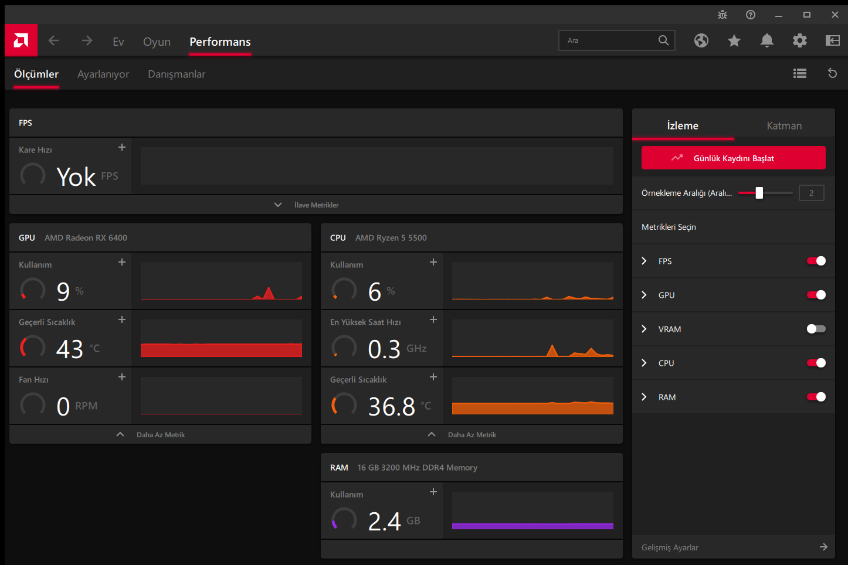Go back with the left arrow
The image size is (848, 565).
point(53,40)
